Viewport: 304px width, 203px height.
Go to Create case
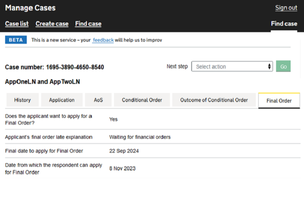click(52, 24)
